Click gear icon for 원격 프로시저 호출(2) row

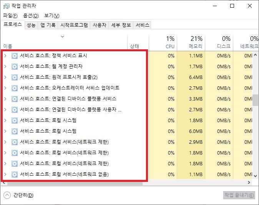(x=15, y=77)
